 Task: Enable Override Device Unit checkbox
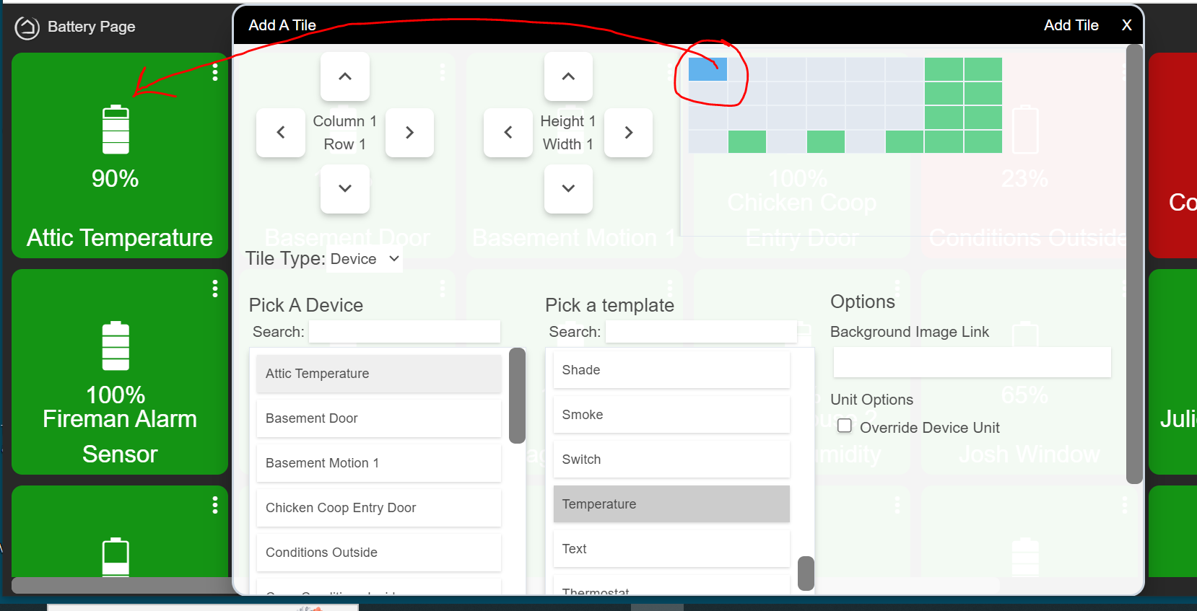pos(845,426)
